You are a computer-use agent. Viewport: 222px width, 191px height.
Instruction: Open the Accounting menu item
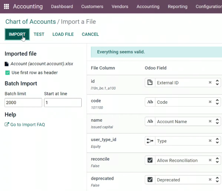tap(148, 7)
